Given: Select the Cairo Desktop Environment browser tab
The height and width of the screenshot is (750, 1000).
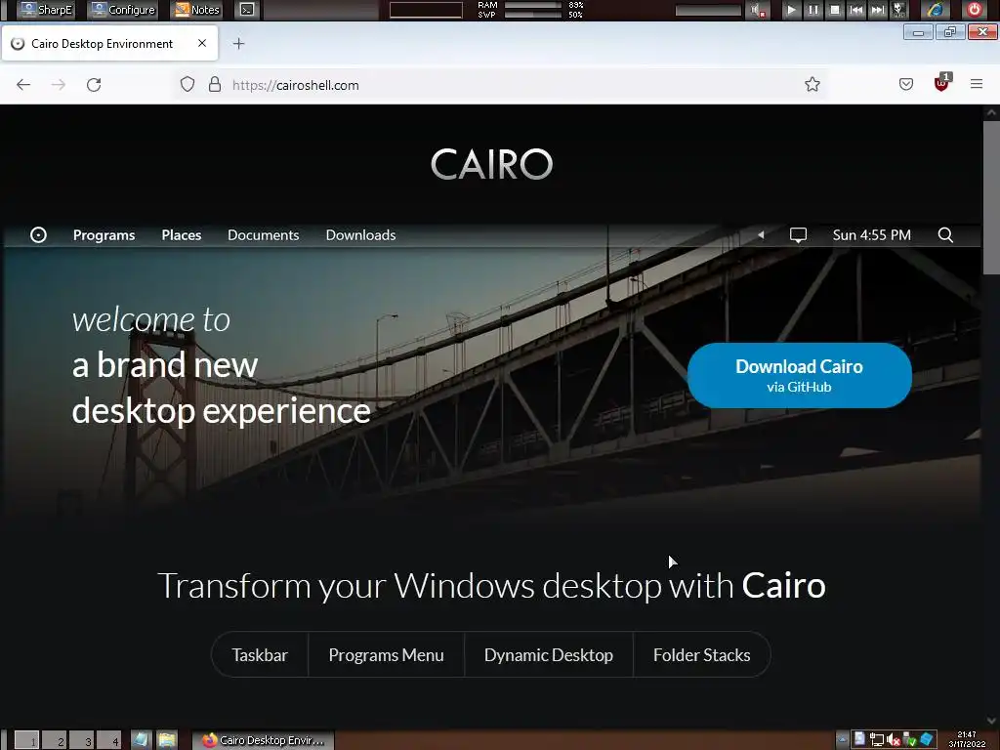Looking at the screenshot, I should pyautogui.click(x=109, y=43).
